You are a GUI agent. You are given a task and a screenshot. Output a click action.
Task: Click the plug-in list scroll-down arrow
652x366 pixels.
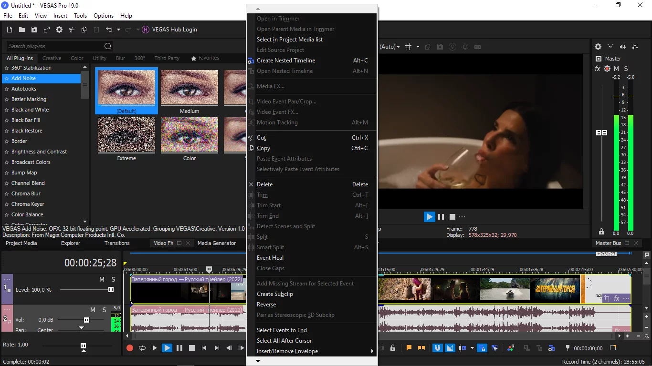(85, 222)
